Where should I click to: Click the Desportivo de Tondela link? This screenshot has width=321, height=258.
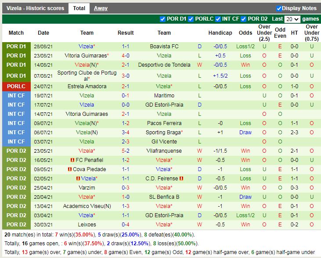[164, 65]
